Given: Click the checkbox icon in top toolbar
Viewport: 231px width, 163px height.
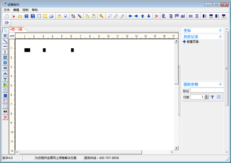Looking at the screenshot, I should coord(65,16).
